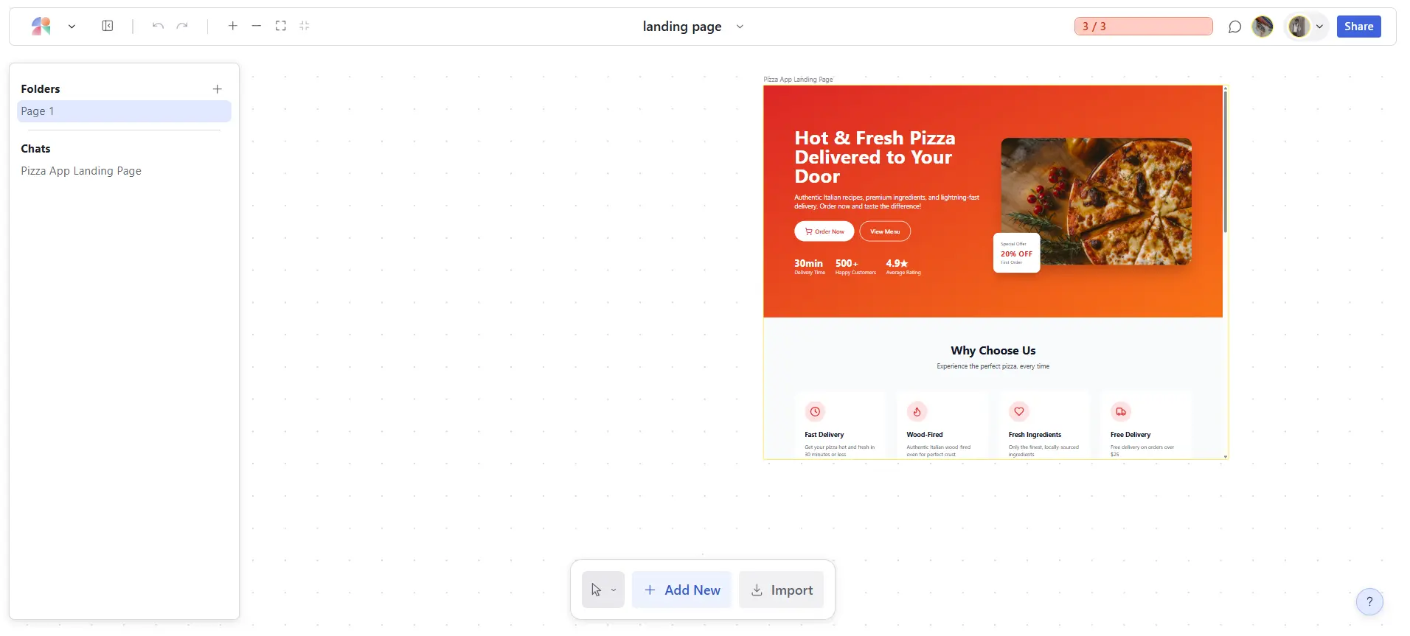Expand the app logo dropdown arrow
This screenshot has width=1410, height=636.
point(72,27)
